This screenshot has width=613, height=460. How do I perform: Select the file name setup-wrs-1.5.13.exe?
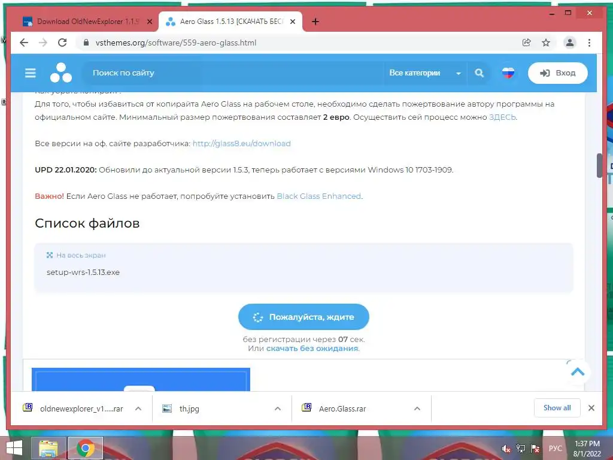83,273
